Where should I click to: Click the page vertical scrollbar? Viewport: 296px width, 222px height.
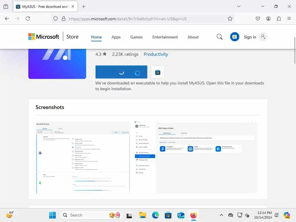pos(295,51)
